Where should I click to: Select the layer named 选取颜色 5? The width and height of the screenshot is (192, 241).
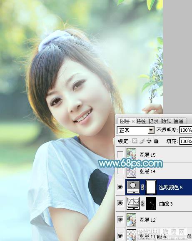tap(170, 188)
